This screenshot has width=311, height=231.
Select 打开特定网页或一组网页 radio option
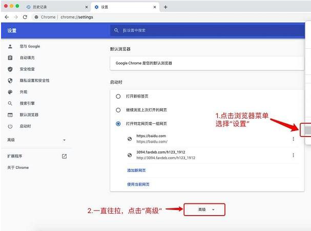tap(118, 124)
